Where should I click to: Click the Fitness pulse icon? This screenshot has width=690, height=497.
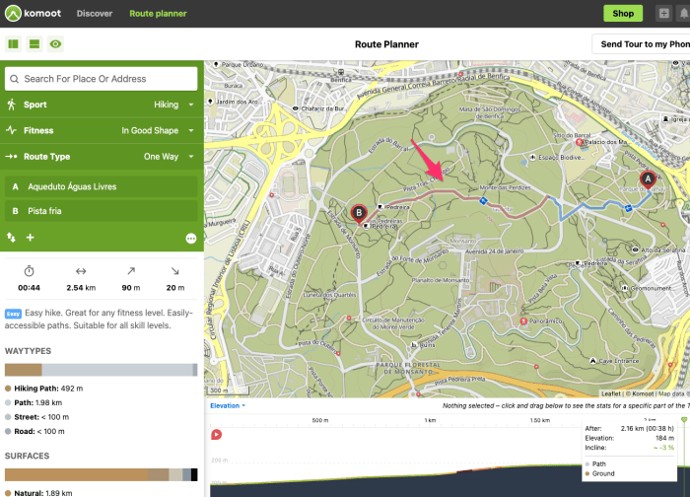point(12,130)
